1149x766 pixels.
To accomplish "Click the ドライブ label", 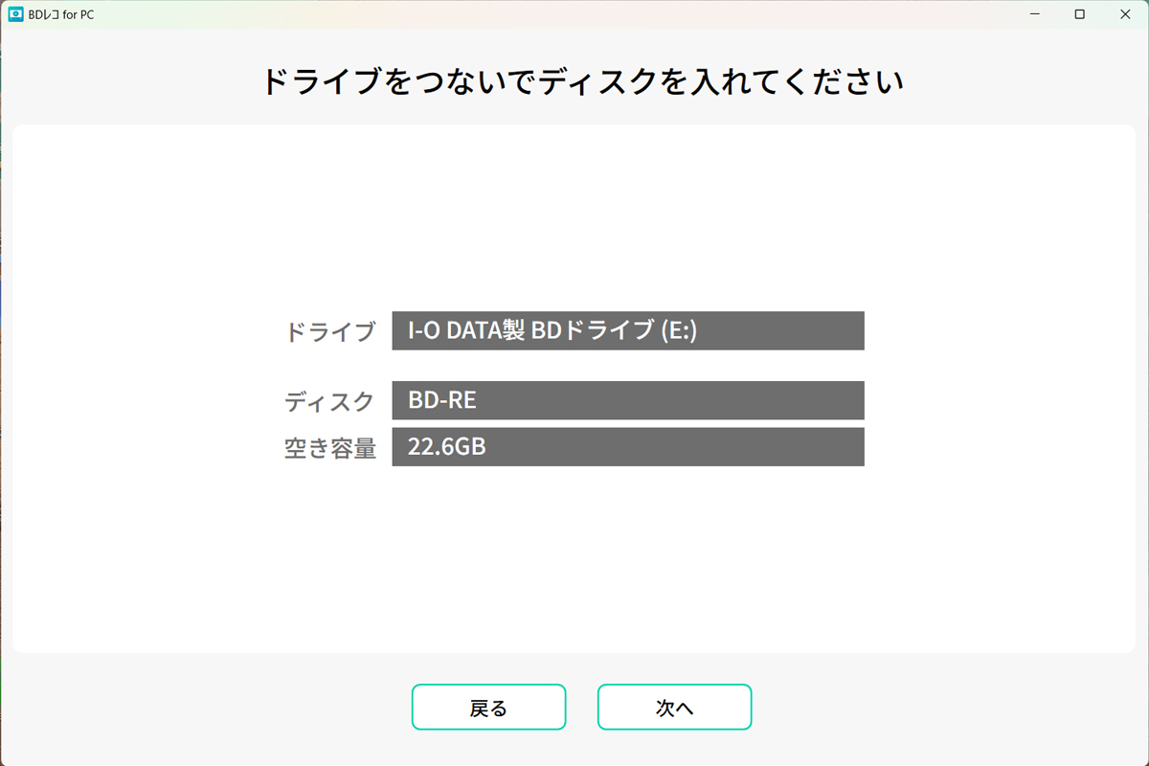I will coord(329,331).
